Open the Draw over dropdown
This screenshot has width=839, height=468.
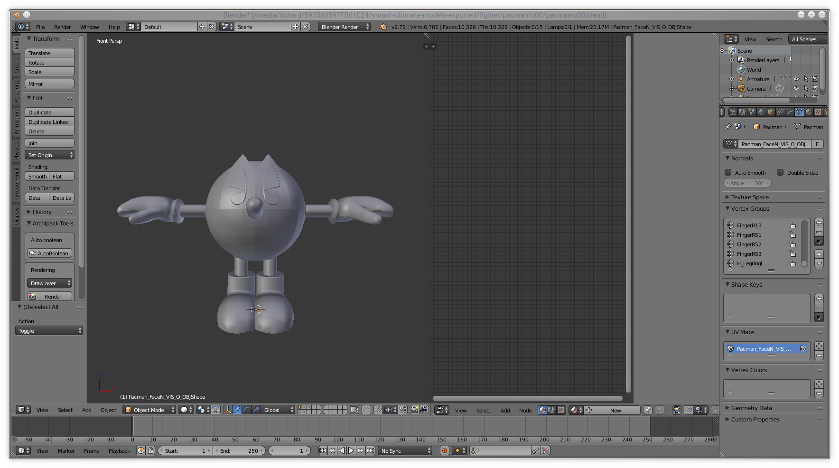[49, 283]
